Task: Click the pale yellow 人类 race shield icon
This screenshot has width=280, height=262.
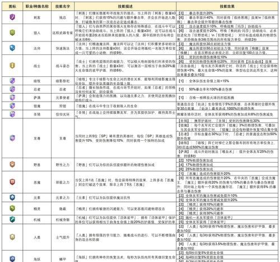Action: [12, 237]
